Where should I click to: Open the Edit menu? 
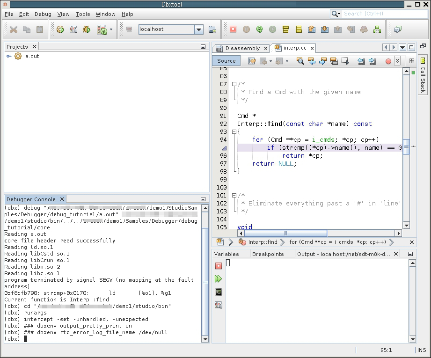[x=24, y=14]
